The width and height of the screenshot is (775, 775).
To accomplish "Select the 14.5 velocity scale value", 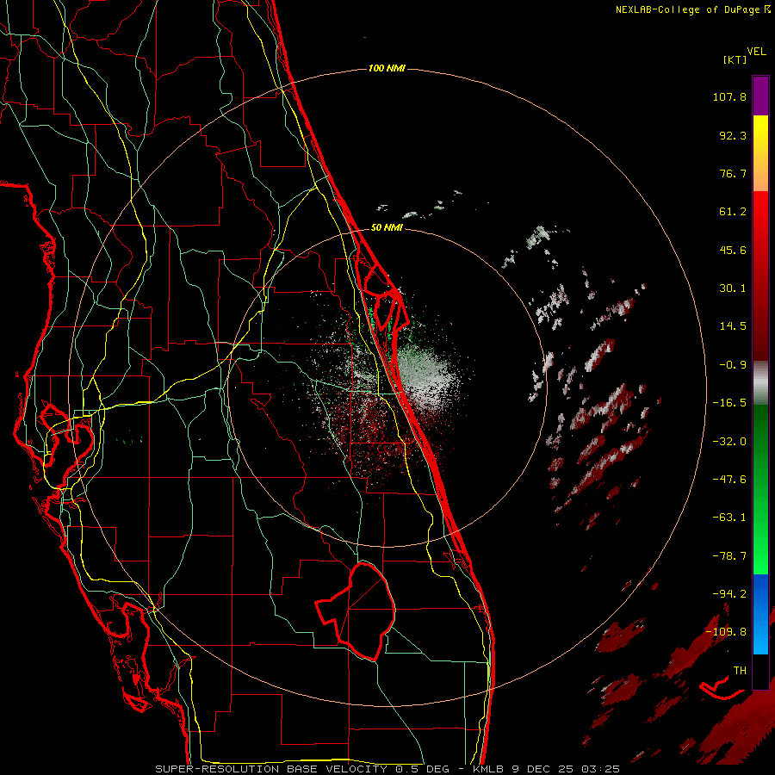I will click(x=733, y=326).
